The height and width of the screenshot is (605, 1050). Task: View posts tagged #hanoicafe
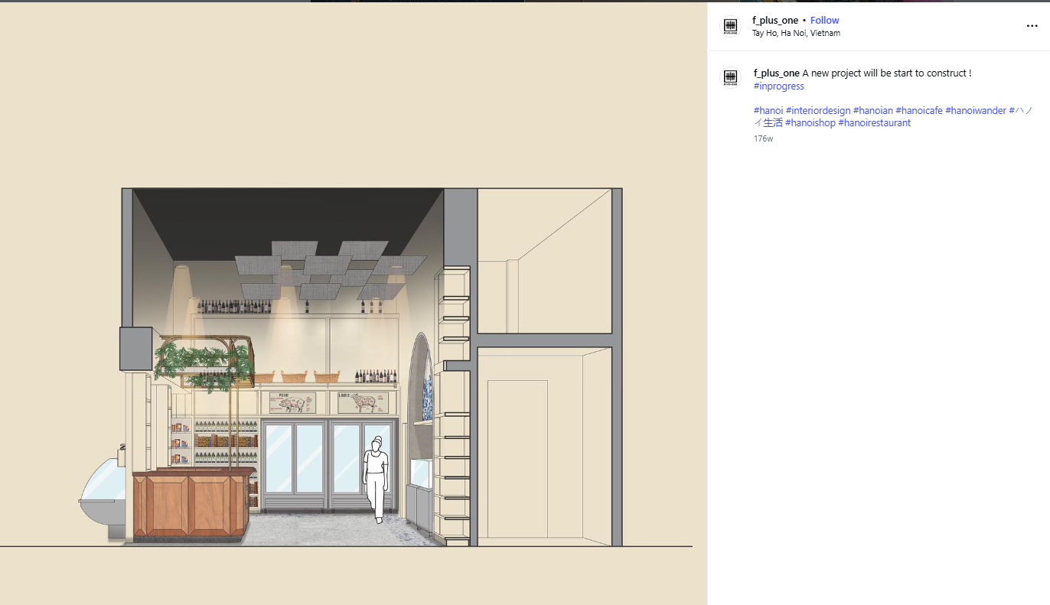918,111
